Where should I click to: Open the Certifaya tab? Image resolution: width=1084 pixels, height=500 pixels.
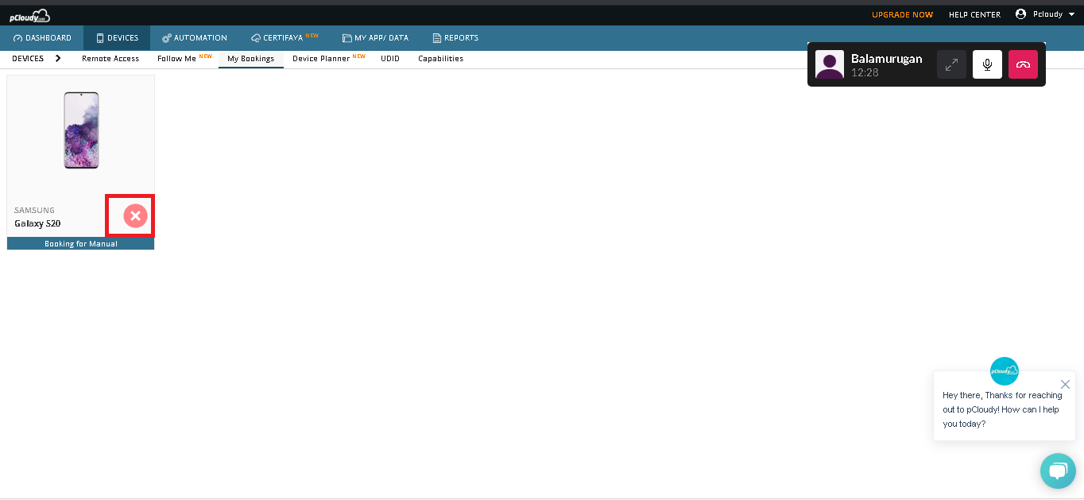[x=285, y=38]
